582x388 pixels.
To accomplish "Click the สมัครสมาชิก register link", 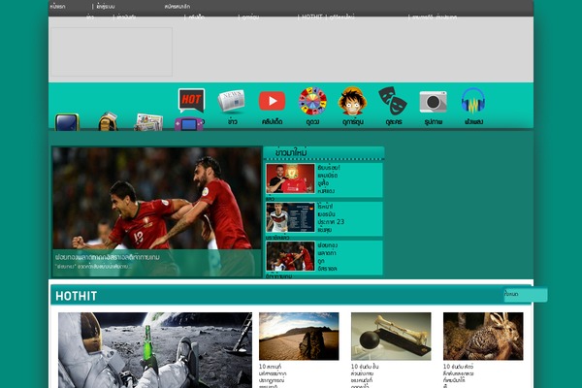I will tap(178, 7).
